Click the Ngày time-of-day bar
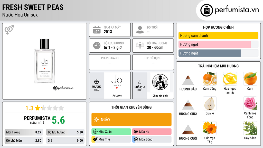This screenshot has width=263, height=148. click(131, 119)
